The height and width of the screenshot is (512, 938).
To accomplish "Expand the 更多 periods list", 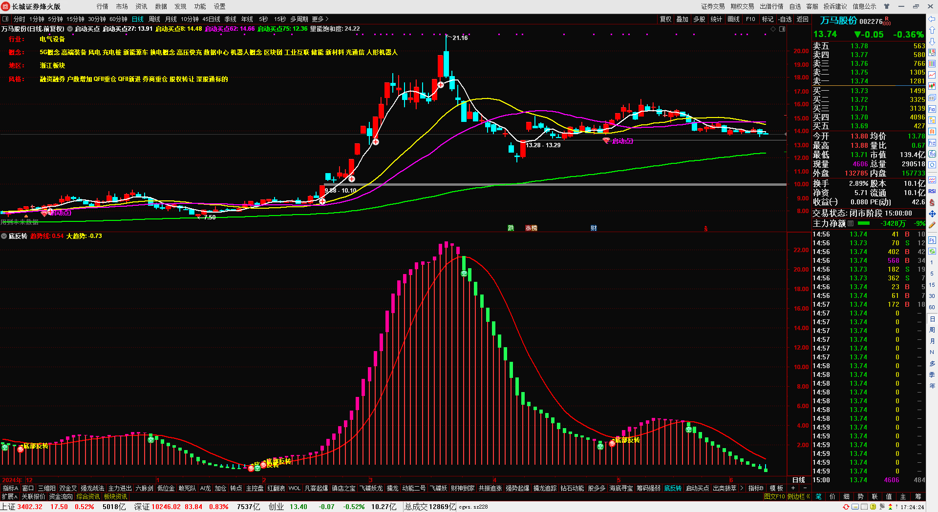I will (x=320, y=19).
